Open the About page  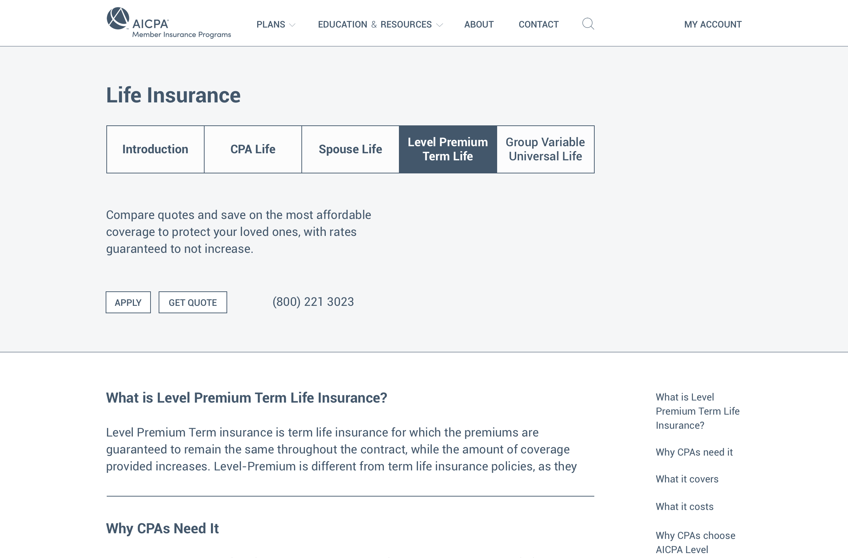(478, 25)
